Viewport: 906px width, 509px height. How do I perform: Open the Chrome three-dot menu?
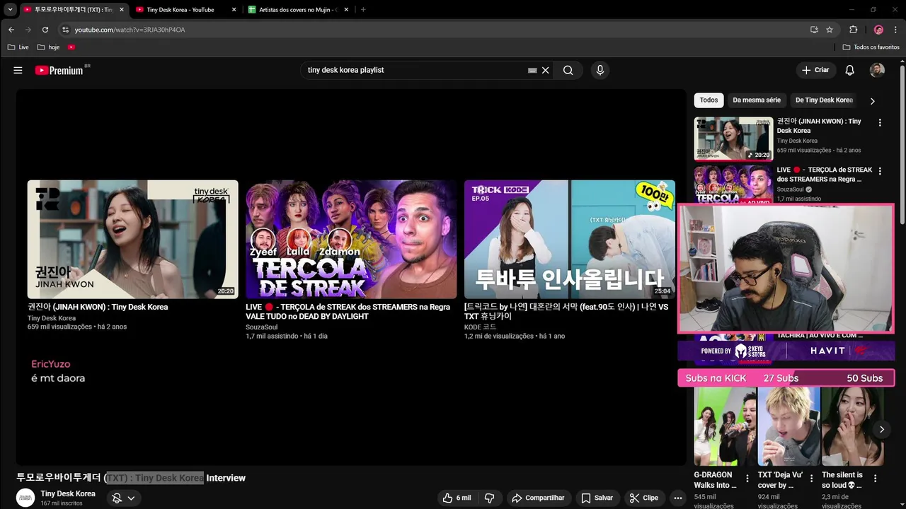coord(896,30)
